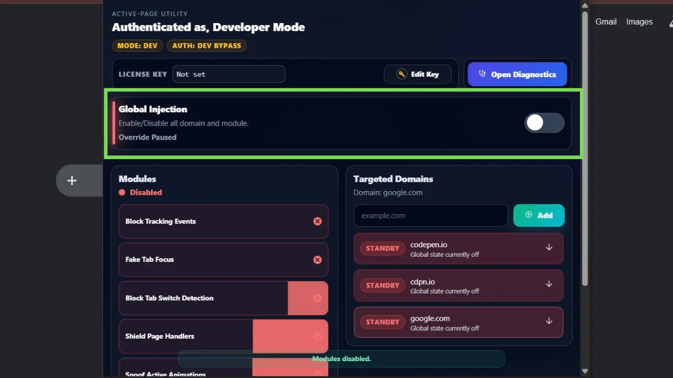Viewport: 673px width, 378px height.
Task: Click the Modules disabled toast message
Action: click(342, 359)
